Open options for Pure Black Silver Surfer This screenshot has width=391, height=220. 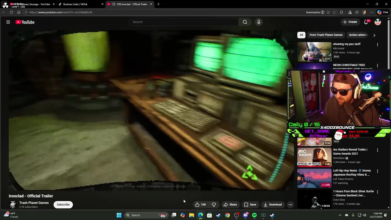coord(377,192)
